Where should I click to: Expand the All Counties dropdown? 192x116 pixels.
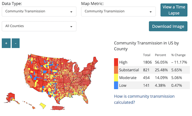39,26
